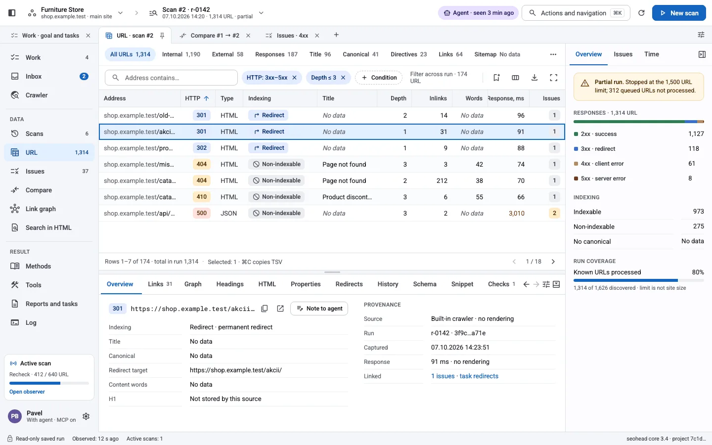
Task: Open Scan #2 r-0142 selector dropdown
Action: pyautogui.click(x=261, y=13)
